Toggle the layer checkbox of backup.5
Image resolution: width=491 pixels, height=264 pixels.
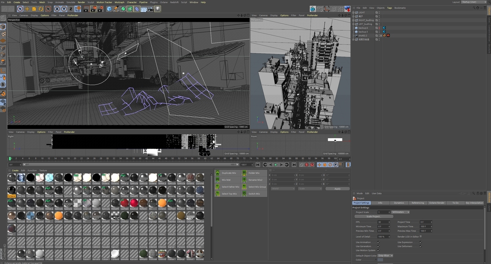click(377, 32)
